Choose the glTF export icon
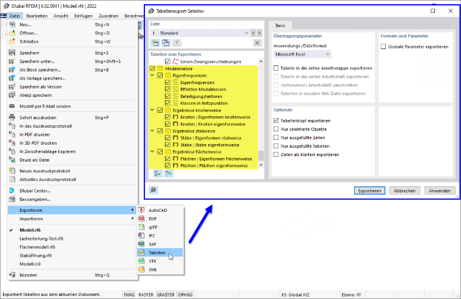The width and height of the screenshot is (461, 299). (141, 227)
